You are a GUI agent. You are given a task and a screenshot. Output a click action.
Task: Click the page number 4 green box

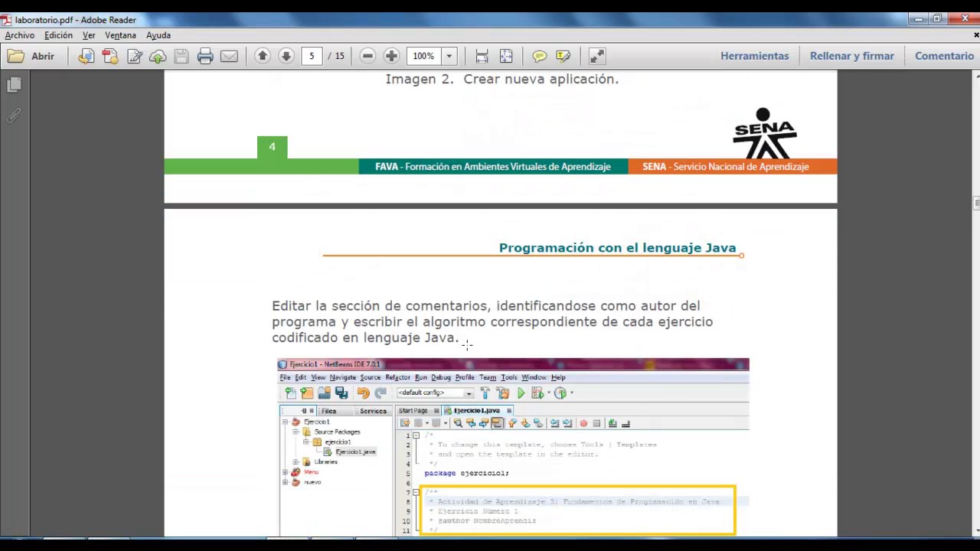[x=272, y=147]
